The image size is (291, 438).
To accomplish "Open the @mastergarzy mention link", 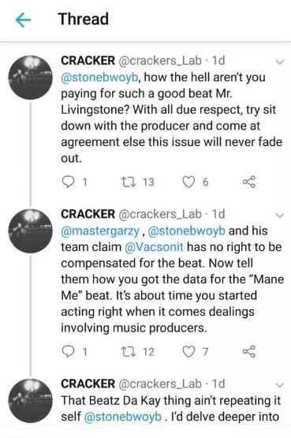I will coord(100,231).
